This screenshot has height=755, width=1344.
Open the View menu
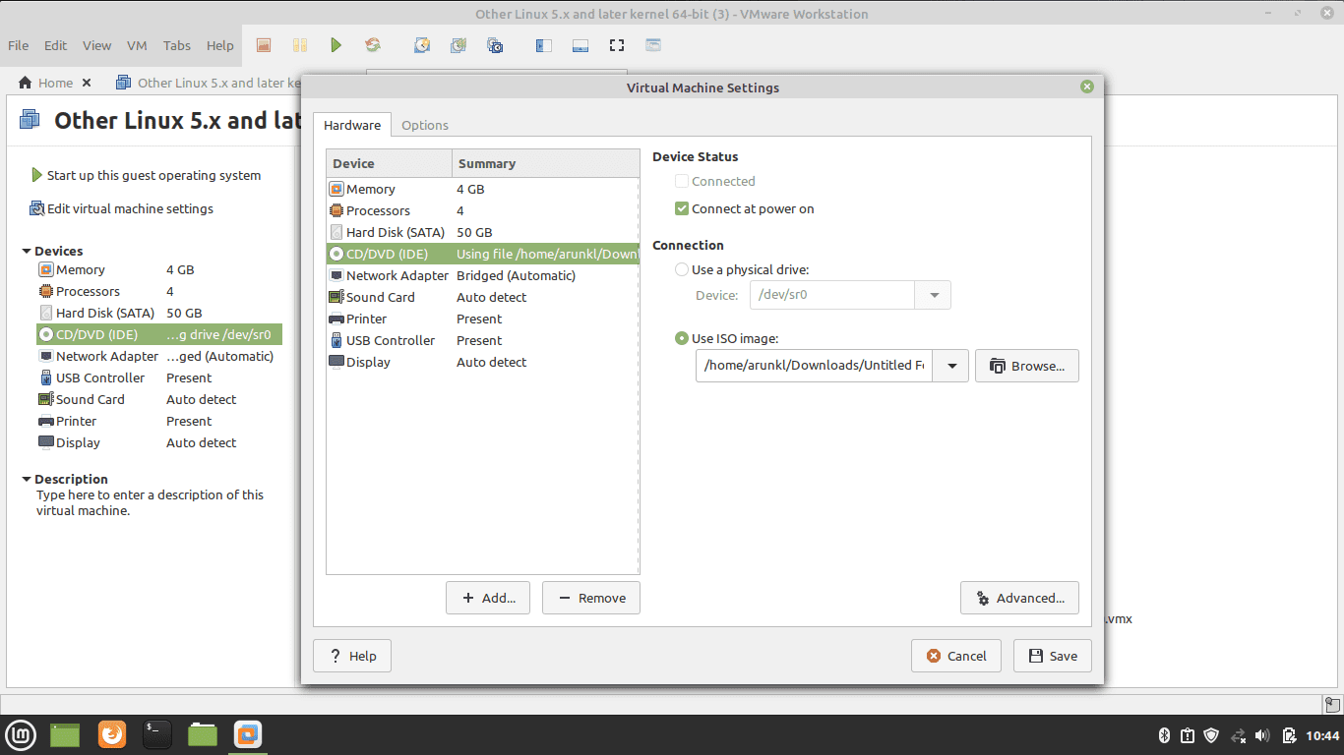[x=97, y=45]
